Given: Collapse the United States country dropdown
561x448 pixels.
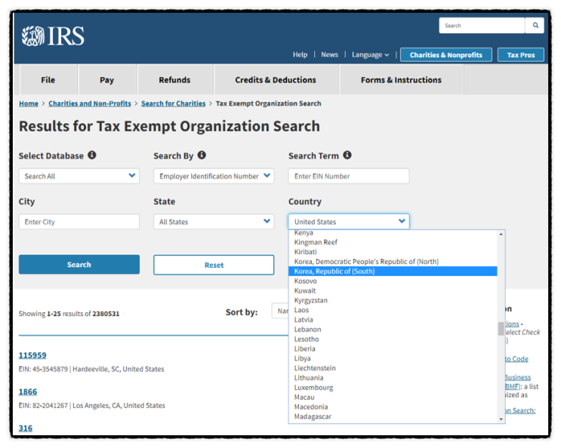Looking at the screenshot, I should (x=349, y=222).
